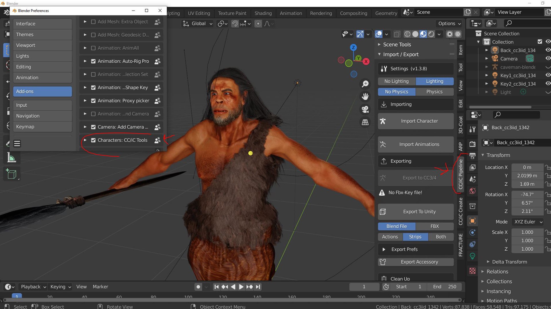Click Location Y value field

[x=527, y=176]
